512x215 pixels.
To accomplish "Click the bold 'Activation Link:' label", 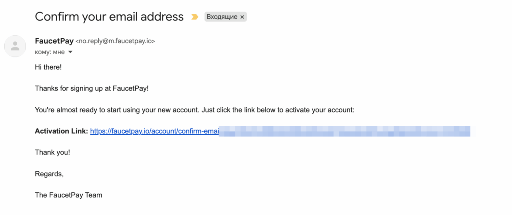I will coord(61,131).
